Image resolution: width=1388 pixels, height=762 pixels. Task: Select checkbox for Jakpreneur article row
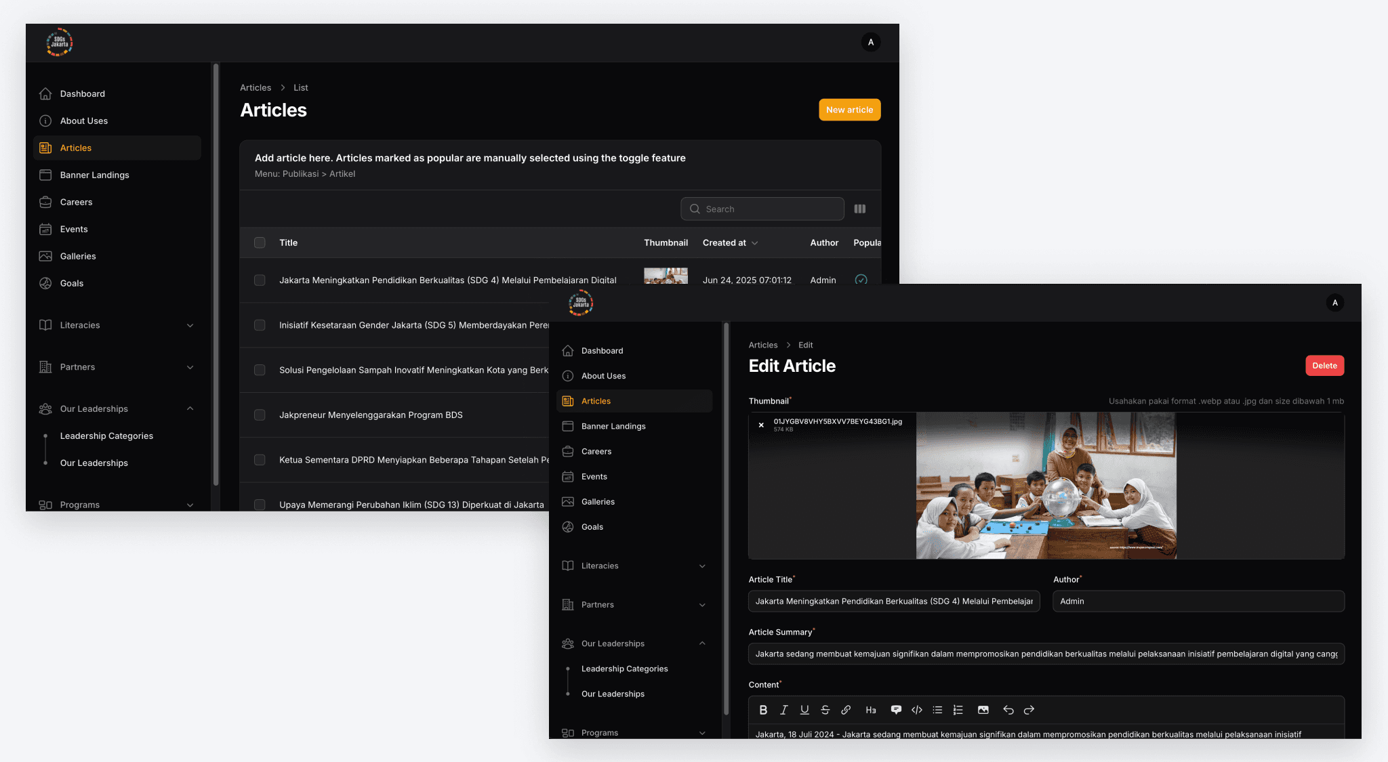260,415
